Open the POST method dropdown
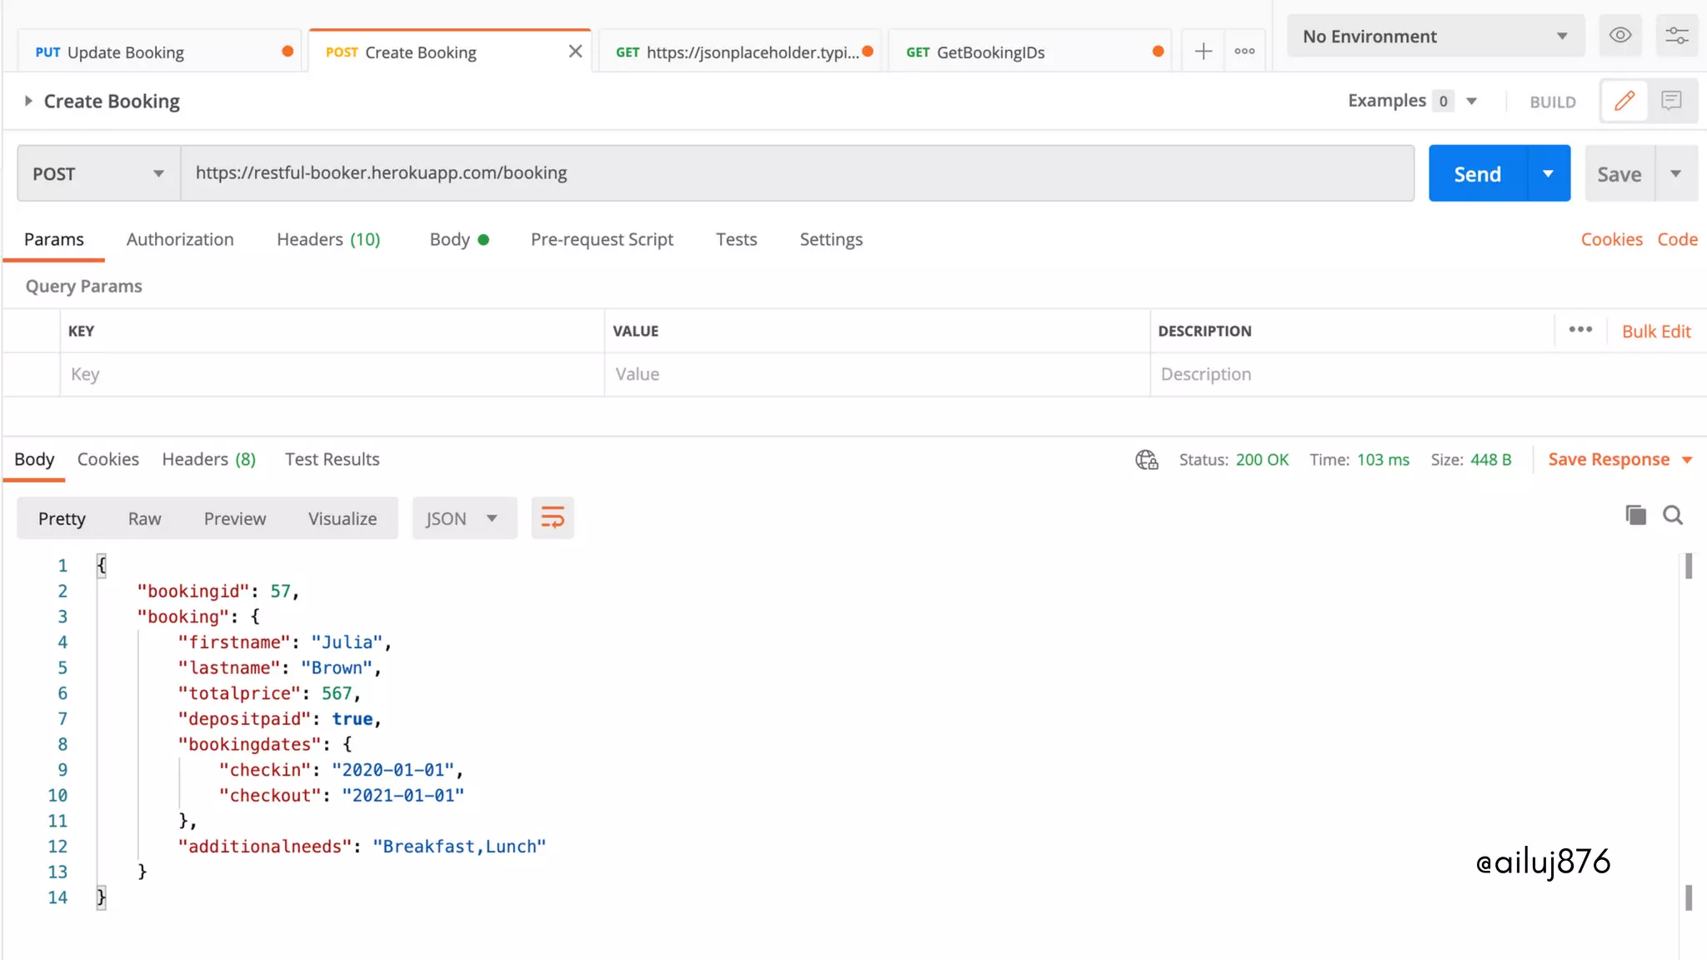The height and width of the screenshot is (960, 1707). pos(98,173)
